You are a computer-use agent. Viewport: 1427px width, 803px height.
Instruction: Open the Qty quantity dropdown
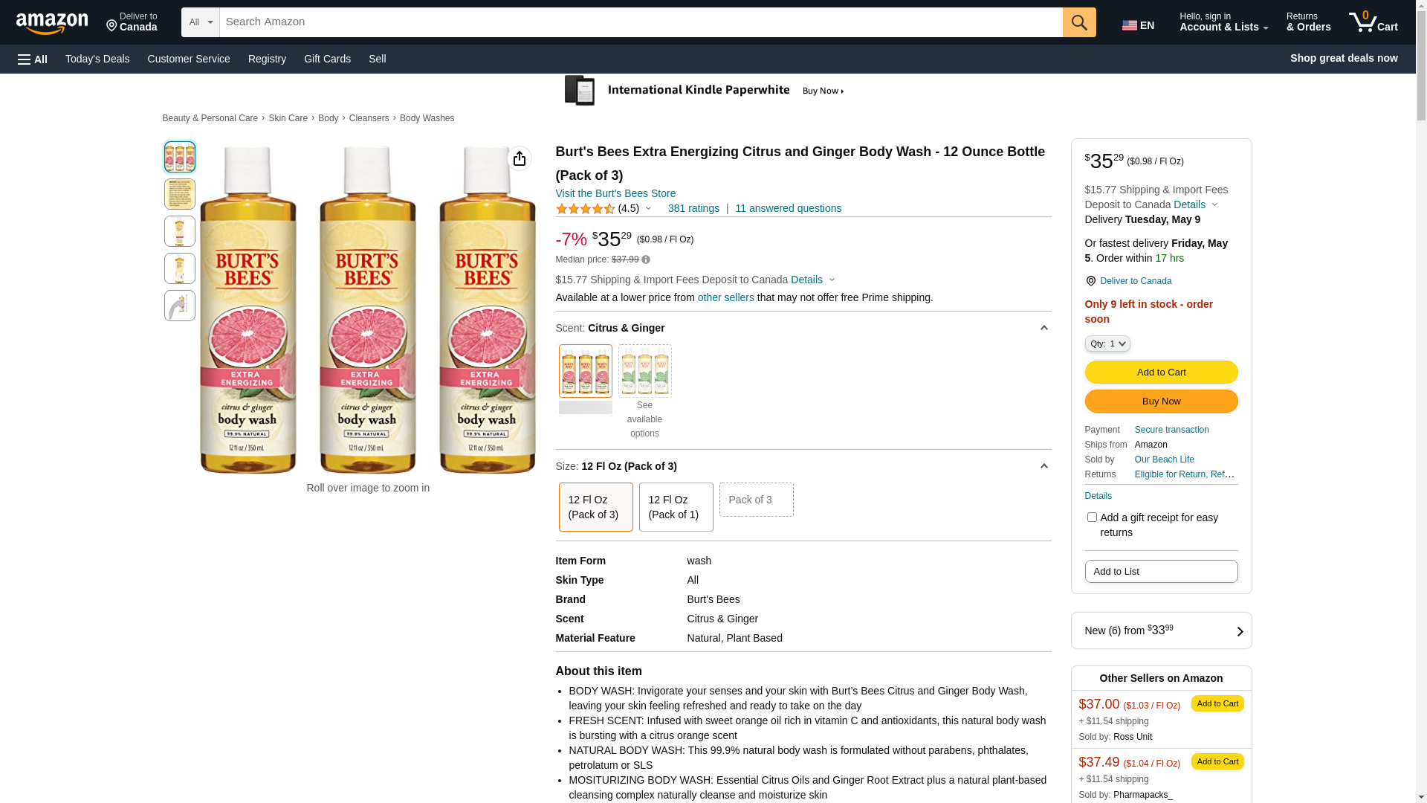(x=1107, y=344)
